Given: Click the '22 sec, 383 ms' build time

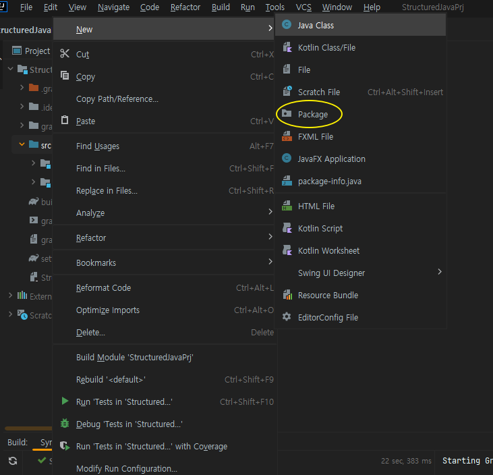Looking at the screenshot, I should 406,461.
